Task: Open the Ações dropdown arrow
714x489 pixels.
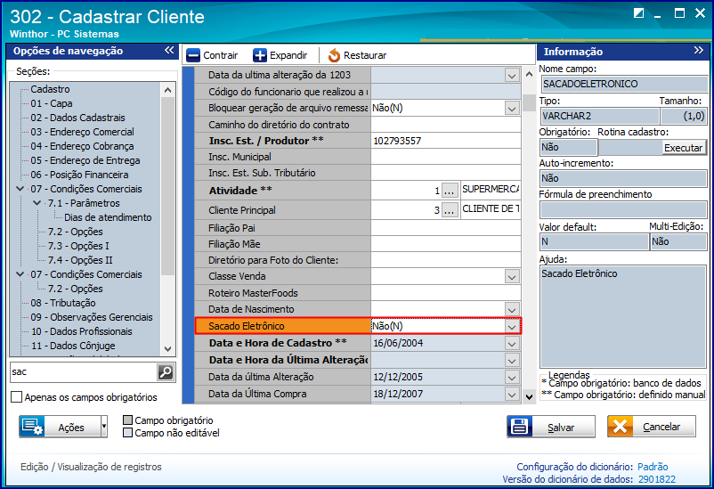Action: (104, 427)
